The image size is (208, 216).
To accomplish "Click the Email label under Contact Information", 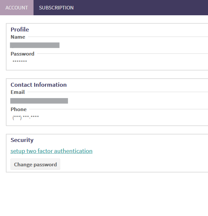I will [x=18, y=92].
